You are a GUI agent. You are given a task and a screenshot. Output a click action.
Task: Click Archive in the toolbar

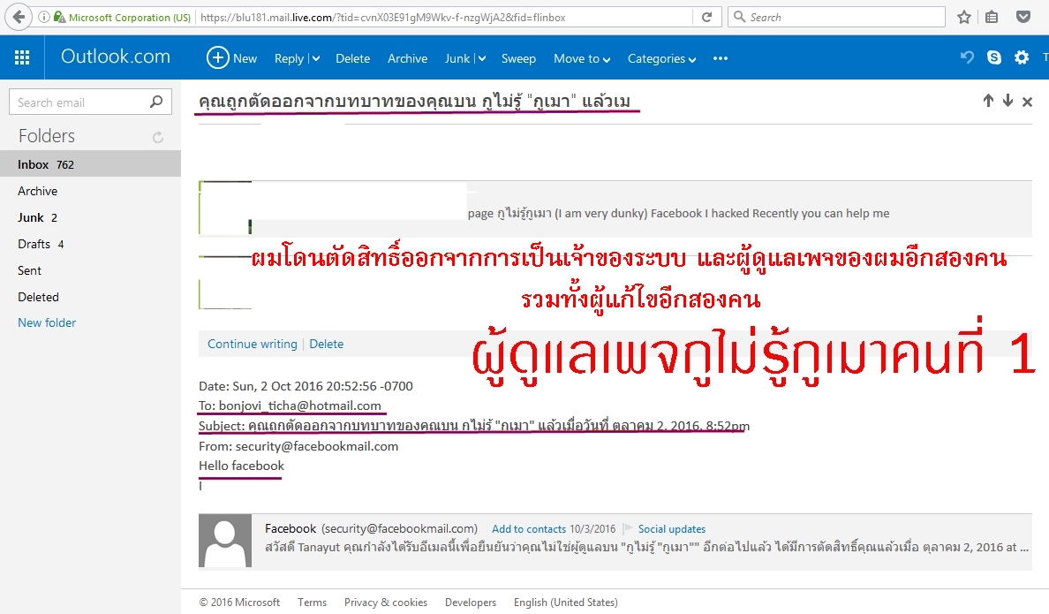407,59
